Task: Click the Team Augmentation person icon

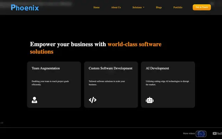Action: [x=34, y=100]
